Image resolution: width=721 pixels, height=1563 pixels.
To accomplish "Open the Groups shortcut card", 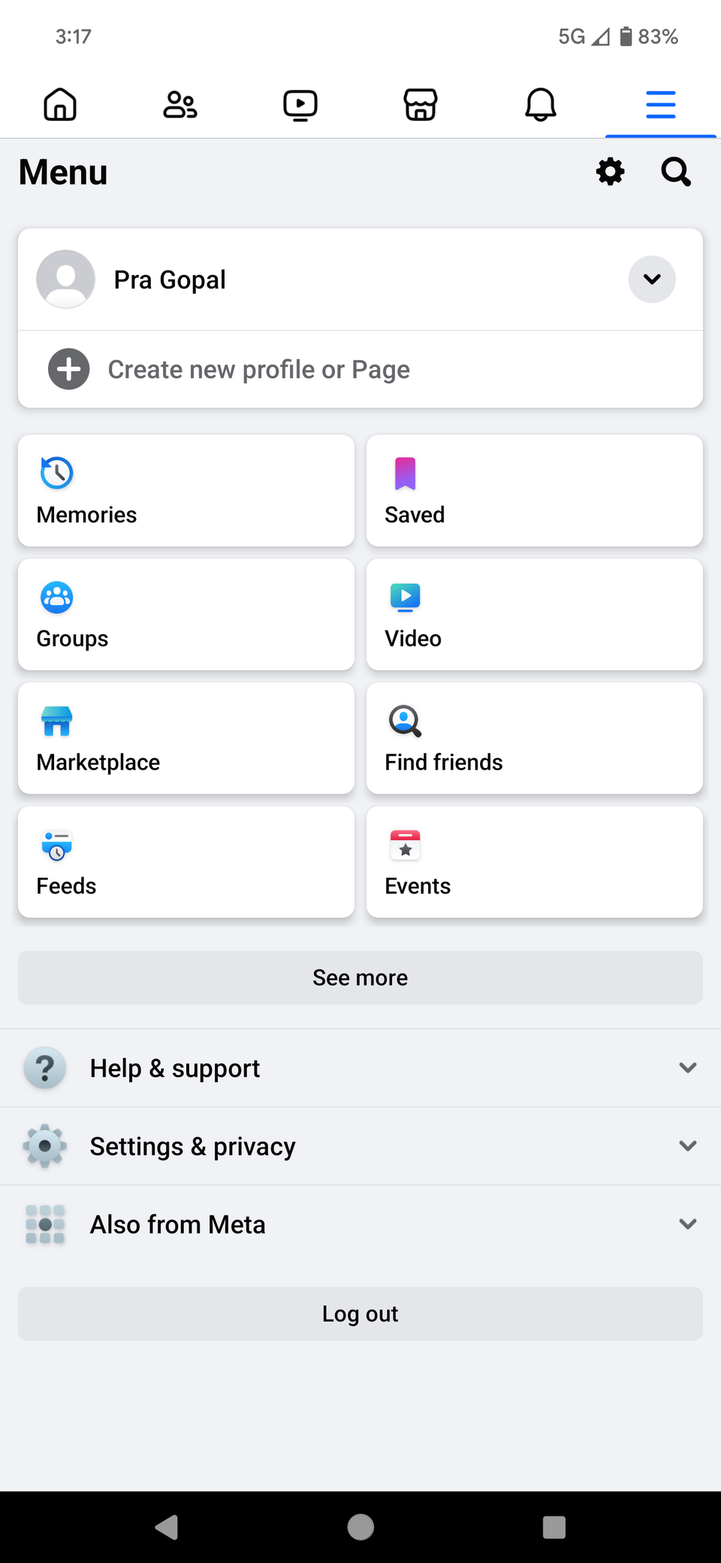I will click(x=186, y=615).
